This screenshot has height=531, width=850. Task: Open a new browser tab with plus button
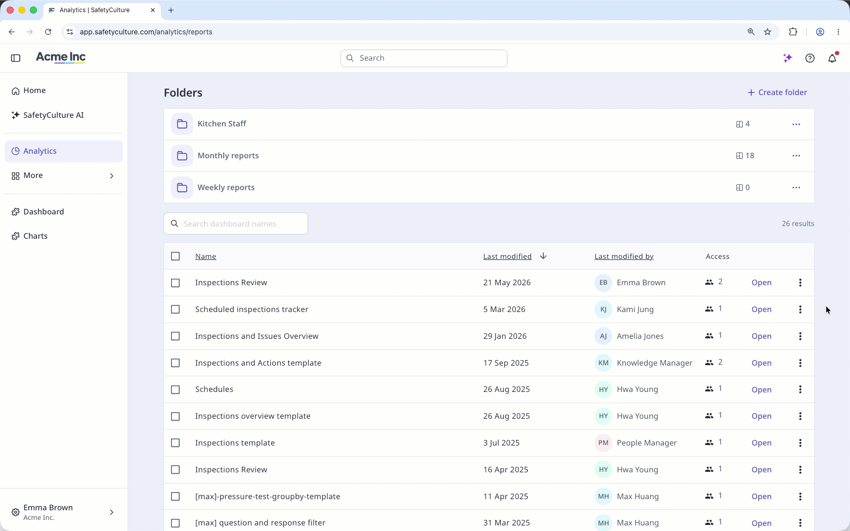[x=171, y=10]
